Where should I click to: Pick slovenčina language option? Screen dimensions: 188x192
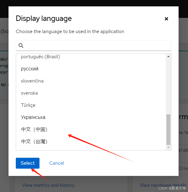91,81
